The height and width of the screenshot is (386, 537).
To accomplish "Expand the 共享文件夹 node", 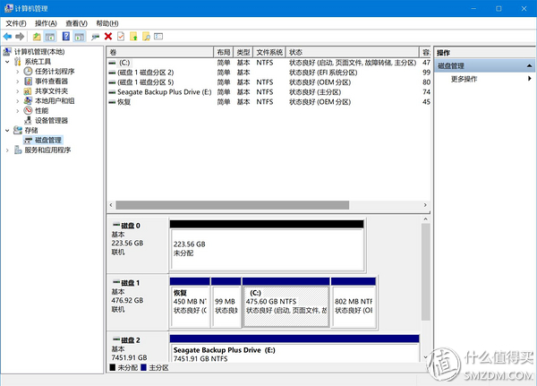I will pyautogui.click(x=18, y=91).
